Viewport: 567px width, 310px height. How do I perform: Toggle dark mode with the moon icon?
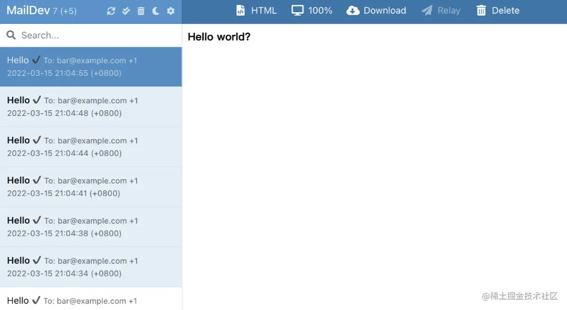(x=155, y=11)
